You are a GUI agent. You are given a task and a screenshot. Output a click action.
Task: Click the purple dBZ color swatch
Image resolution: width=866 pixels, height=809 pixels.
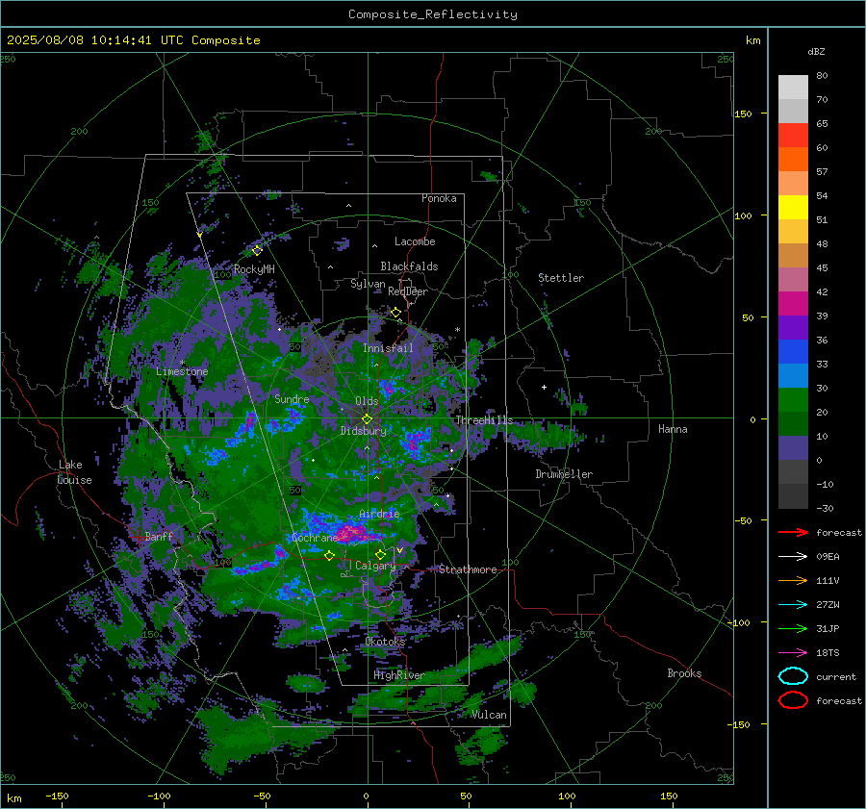tap(793, 328)
